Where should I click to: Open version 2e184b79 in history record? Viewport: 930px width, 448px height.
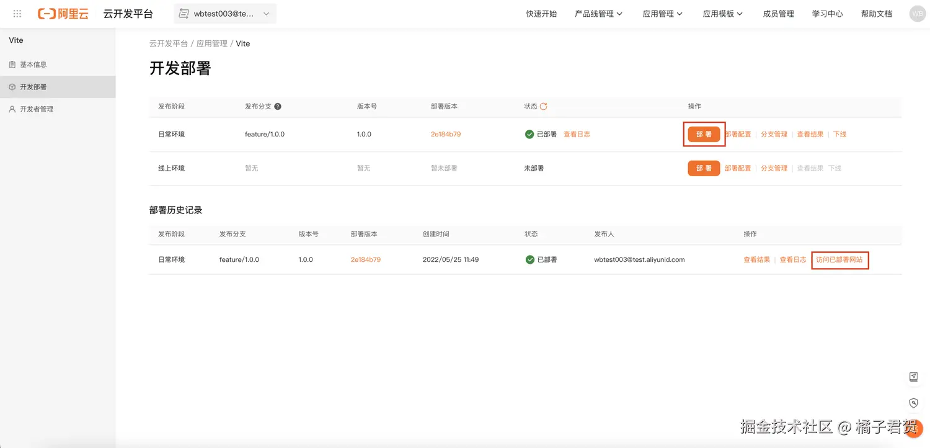click(366, 259)
